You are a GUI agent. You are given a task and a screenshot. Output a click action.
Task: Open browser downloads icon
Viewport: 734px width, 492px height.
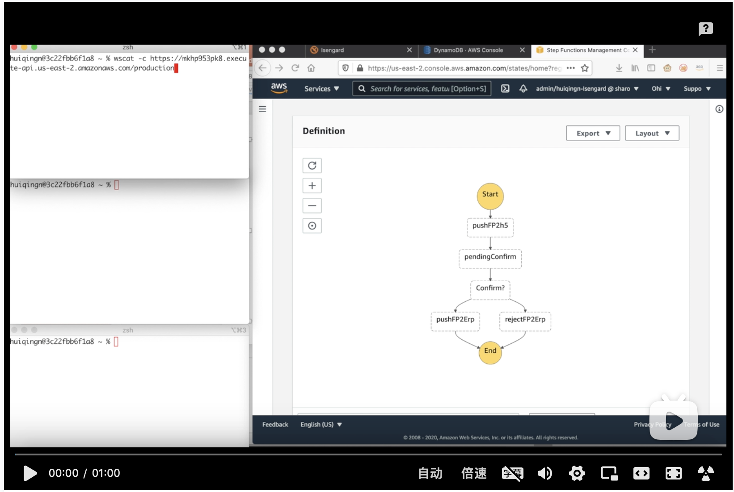coord(619,68)
